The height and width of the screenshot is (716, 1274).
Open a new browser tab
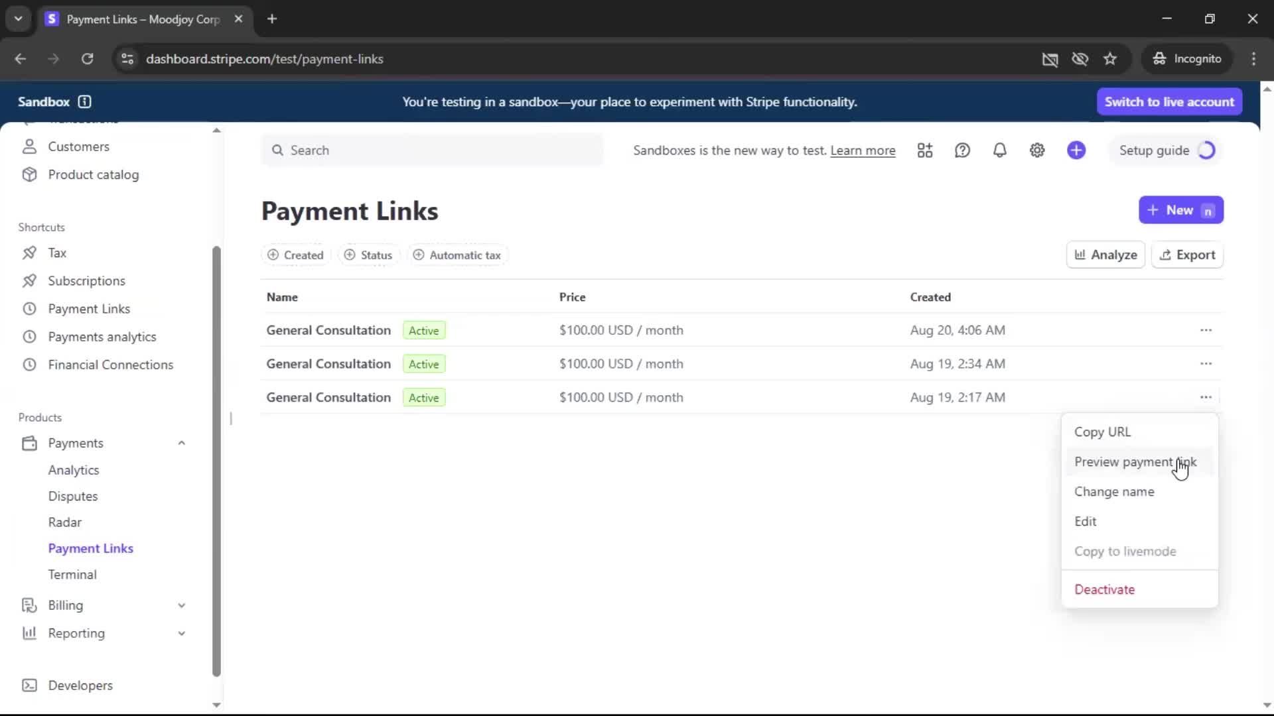point(272,19)
